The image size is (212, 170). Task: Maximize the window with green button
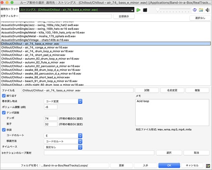(x=12, y=3)
